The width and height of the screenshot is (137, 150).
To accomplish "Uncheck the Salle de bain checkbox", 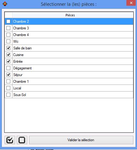I will (8, 48).
